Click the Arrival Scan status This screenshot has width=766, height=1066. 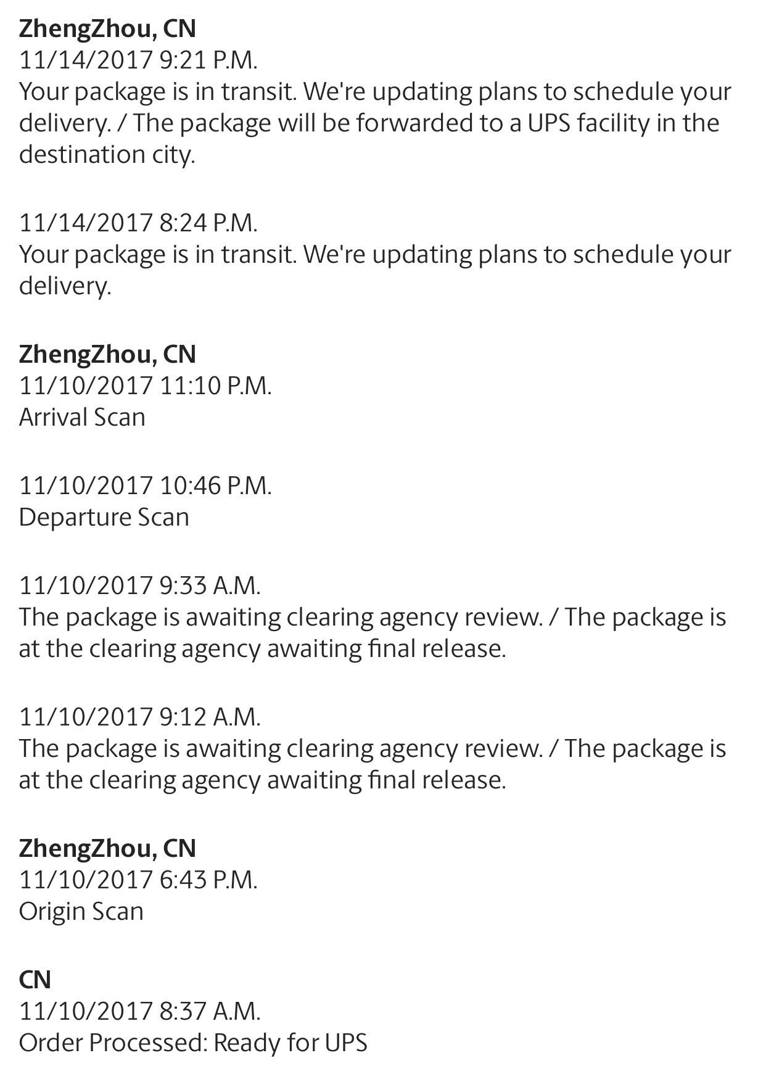(82, 417)
